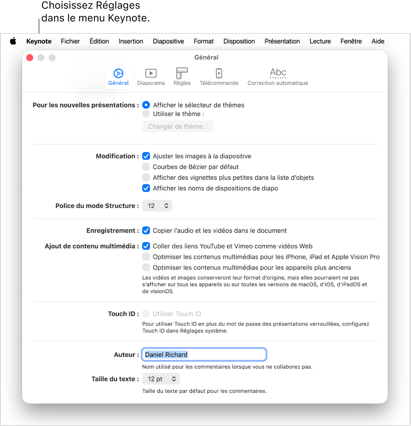Select Utiliser le thème radio button
Image resolution: width=411 pixels, height=426 pixels.
pos(146,114)
